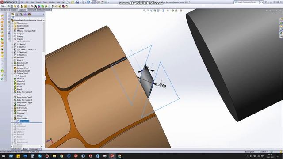
Task: Select Body-Move/Copy1 feature
Action: tap(25, 92)
